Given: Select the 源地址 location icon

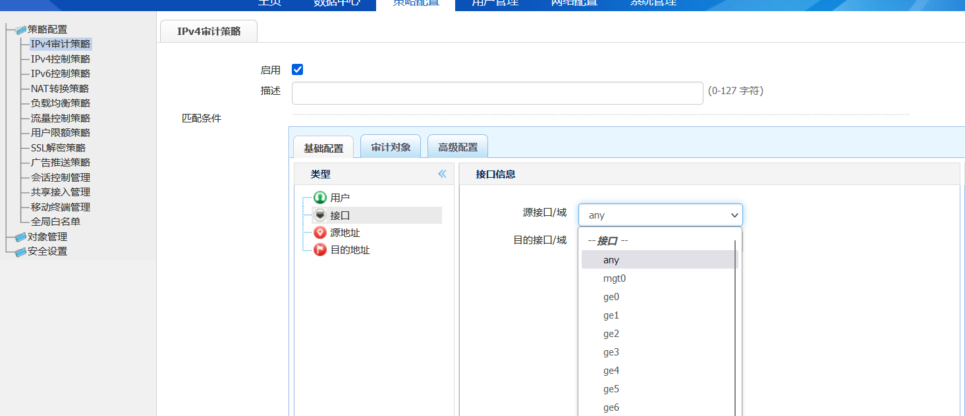Looking at the screenshot, I should point(320,232).
